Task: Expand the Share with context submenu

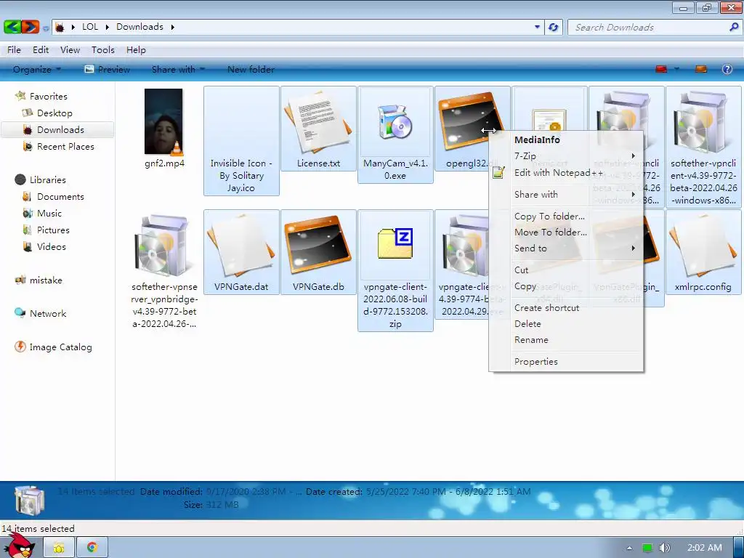Action: tap(567, 195)
